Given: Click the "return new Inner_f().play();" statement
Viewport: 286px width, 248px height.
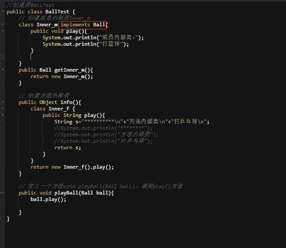Looking at the screenshot, I should [72, 167].
